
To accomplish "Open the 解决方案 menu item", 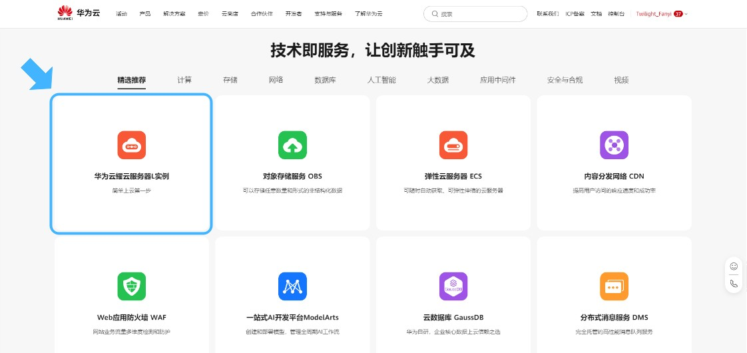I will [x=174, y=14].
